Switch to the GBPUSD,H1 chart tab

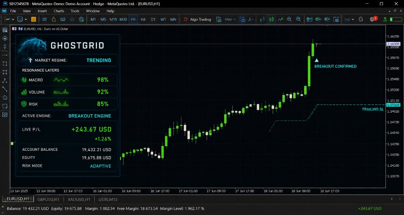tap(48, 199)
